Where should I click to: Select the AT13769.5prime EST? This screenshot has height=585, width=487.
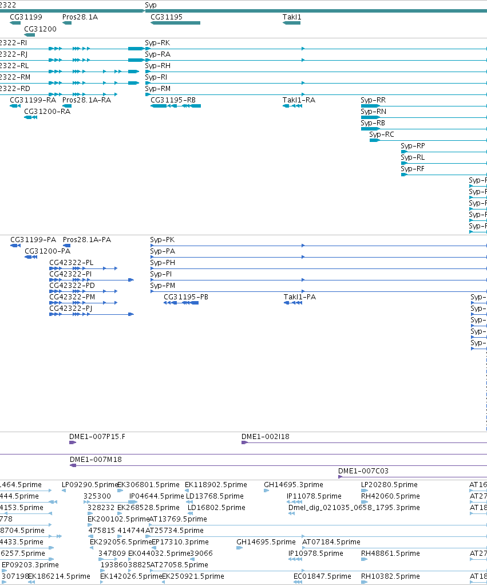point(318,525)
